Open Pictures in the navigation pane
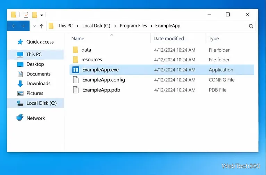Screen dimensions: 266x175 (x=35, y=93)
